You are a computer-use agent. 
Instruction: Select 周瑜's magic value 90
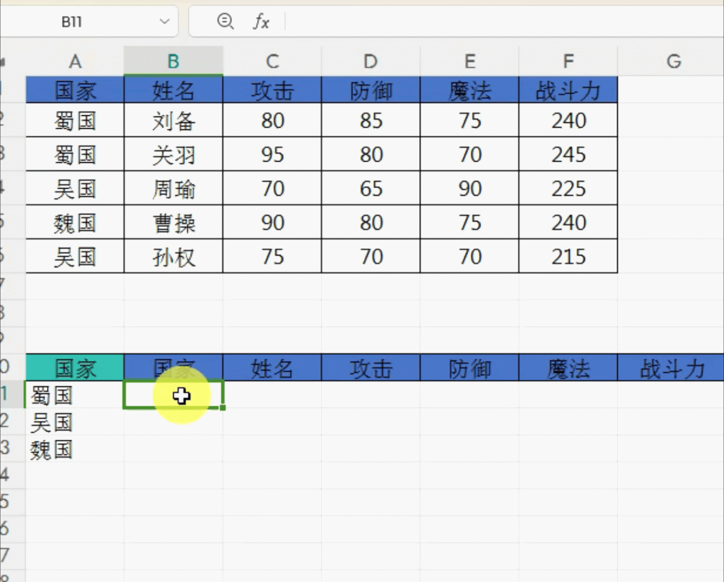[469, 188]
